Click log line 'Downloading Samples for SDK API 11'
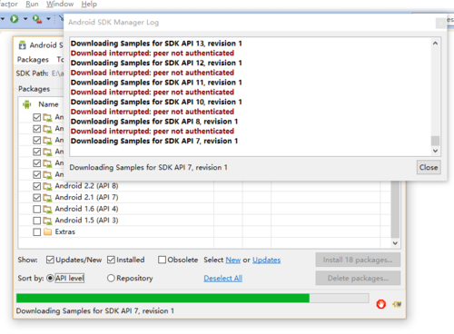 point(156,83)
